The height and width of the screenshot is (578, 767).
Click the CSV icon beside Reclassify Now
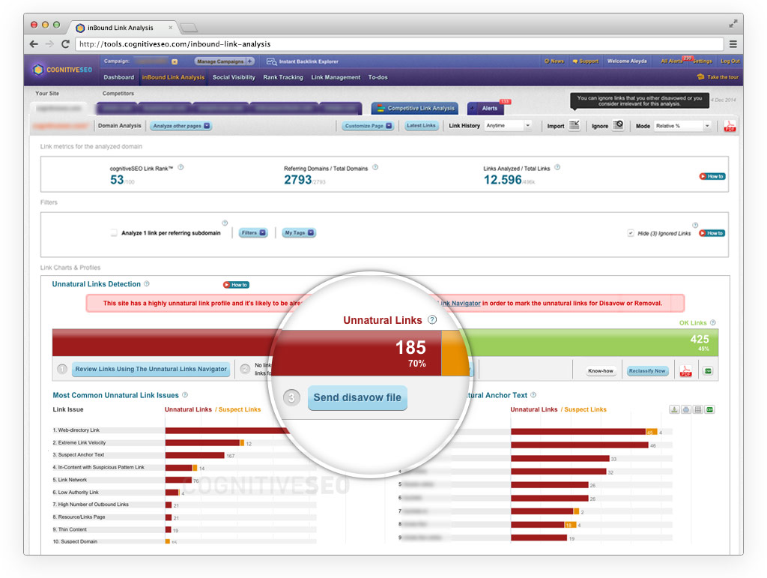708,371
